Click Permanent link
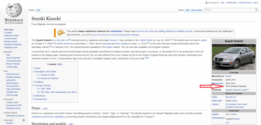This screenshot has height=125, width=261. [13, 86]
